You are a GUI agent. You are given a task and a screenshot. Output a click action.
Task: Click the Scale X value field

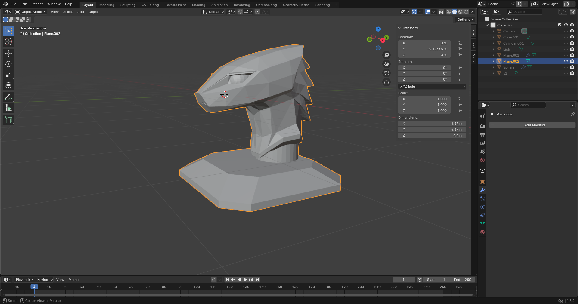pos(424,99)
